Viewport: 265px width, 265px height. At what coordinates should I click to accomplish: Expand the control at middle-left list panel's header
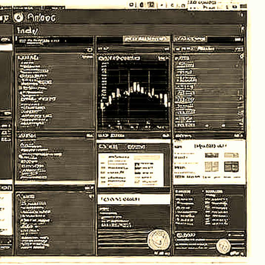click(x=89, y=135)
